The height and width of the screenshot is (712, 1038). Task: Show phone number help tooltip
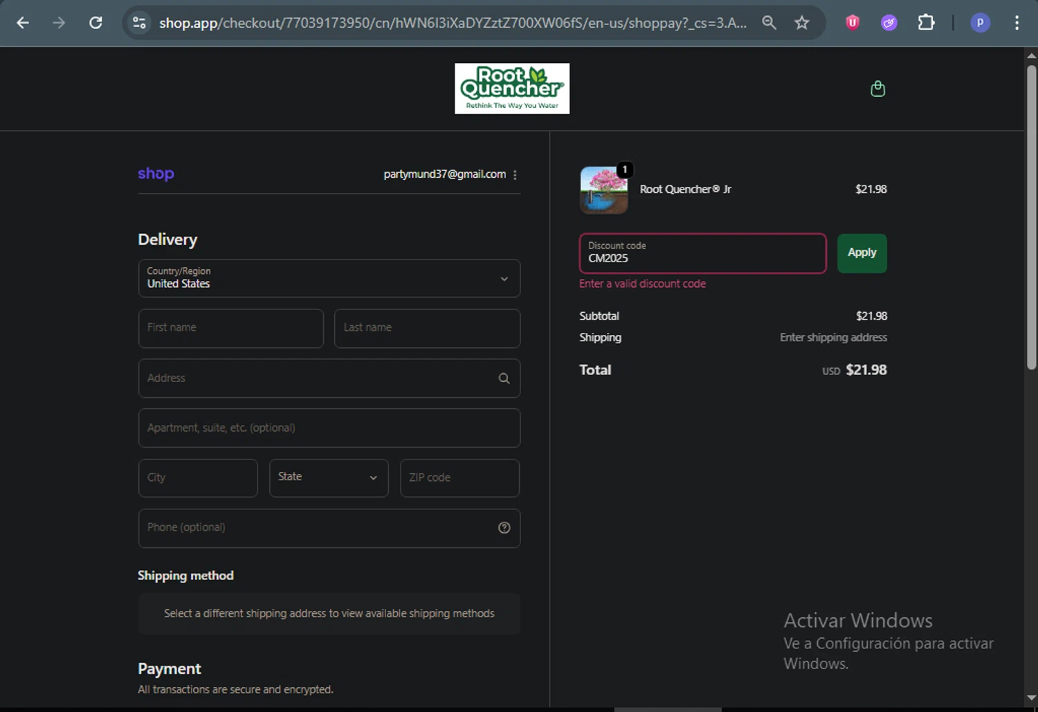coord(504,528)
